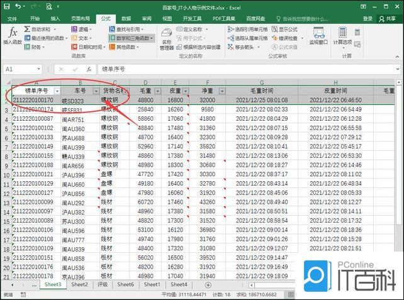Switch to the 数据 ribbon tab
Viewport: 404px width, 300px height.
pos(126,19)
